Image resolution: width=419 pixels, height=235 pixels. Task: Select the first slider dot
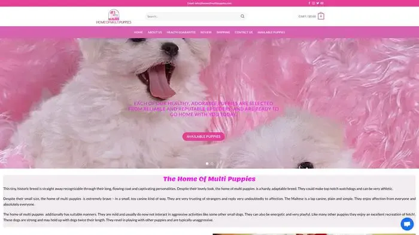point(207,163)
